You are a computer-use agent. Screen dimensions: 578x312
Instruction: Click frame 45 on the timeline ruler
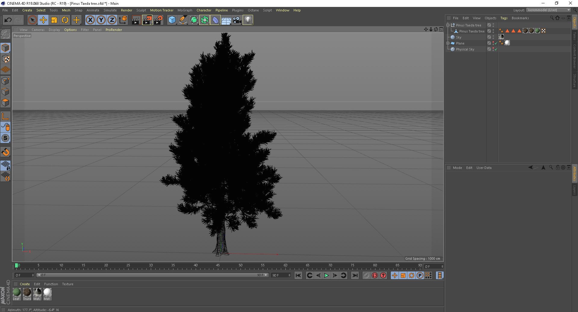pyautogui.click(x=218, y=266)
